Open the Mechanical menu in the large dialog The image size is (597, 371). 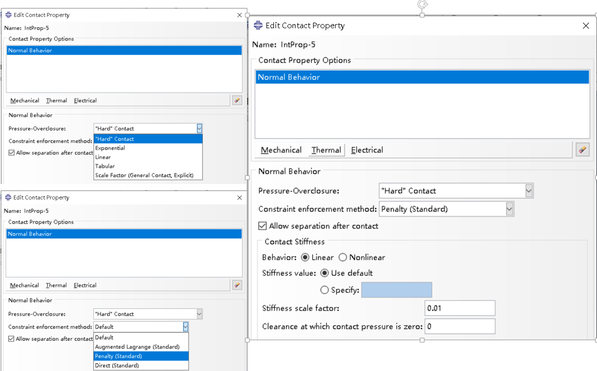pyautogui.click(x=281, y=150)
